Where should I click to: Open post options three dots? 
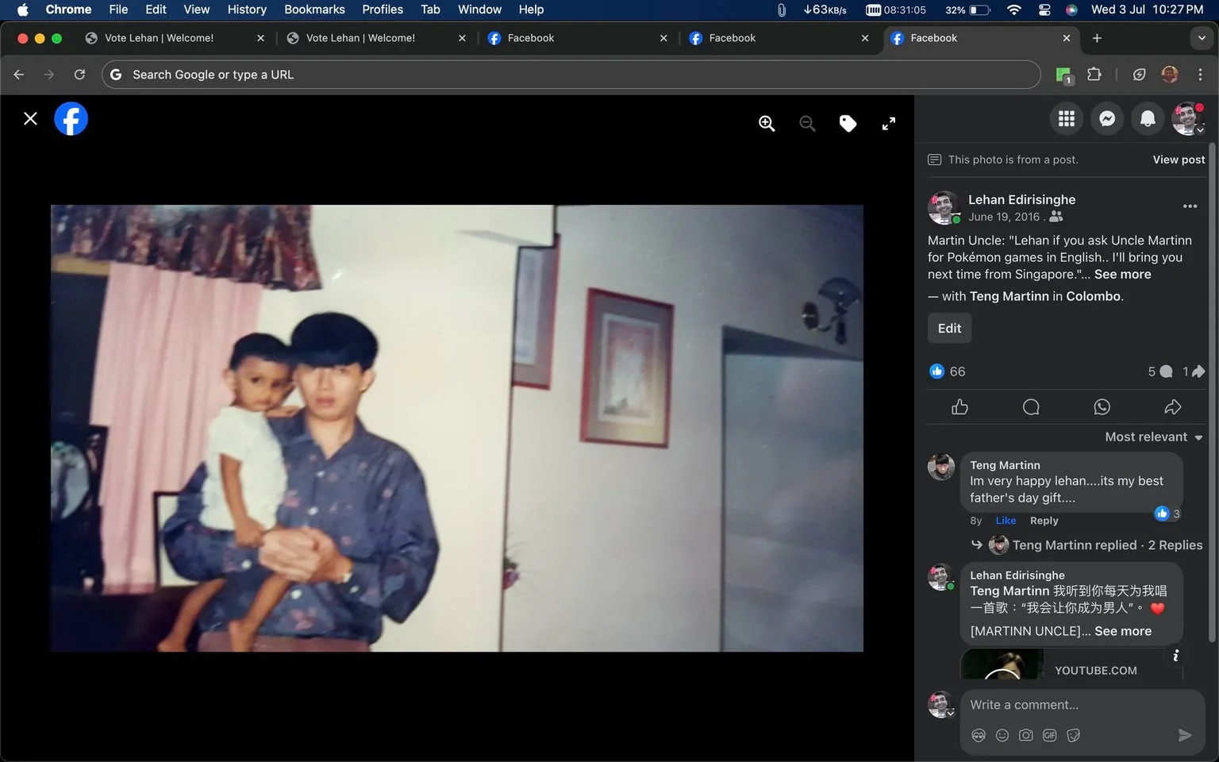[1190, 206]
